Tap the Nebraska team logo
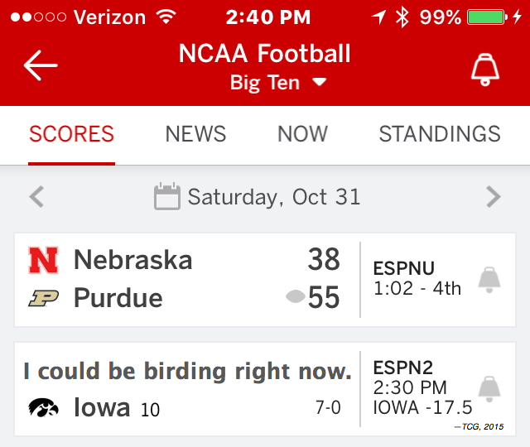 [x=43, y=260]
